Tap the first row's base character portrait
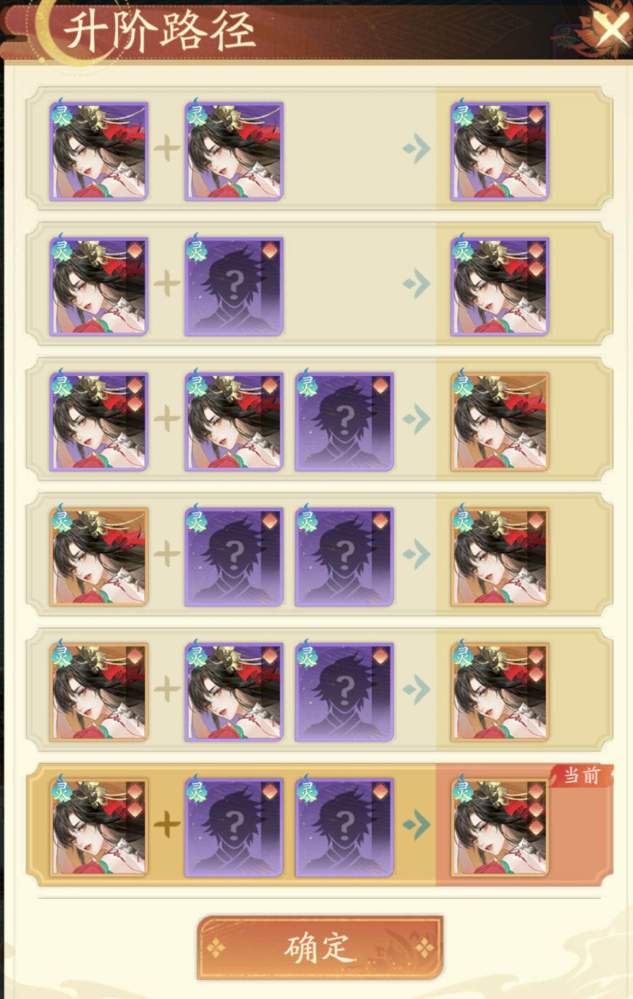Image resolution: width=633 pixels, height=999 pixels. 98,151
